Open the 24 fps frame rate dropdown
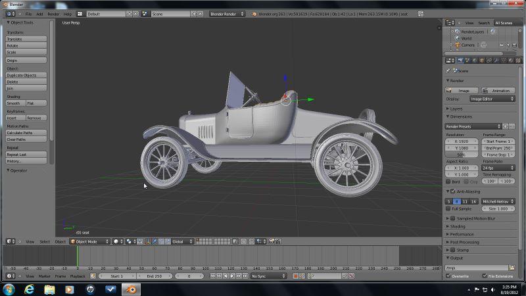This screenshot has width=526, height=296. (498, 168)
